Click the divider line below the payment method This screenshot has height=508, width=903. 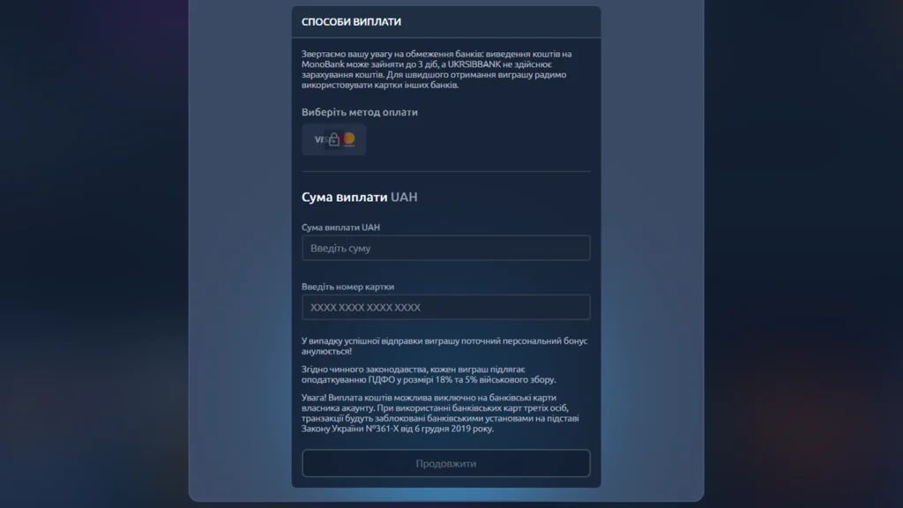pos(445,171)
